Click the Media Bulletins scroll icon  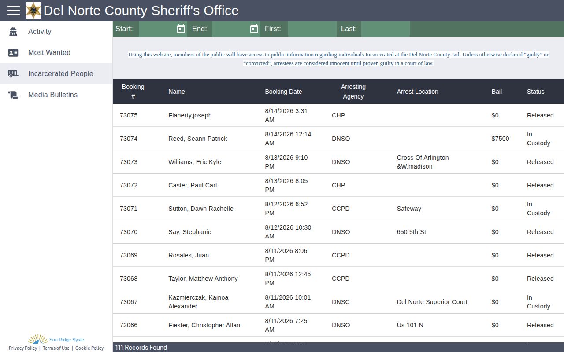13,95
